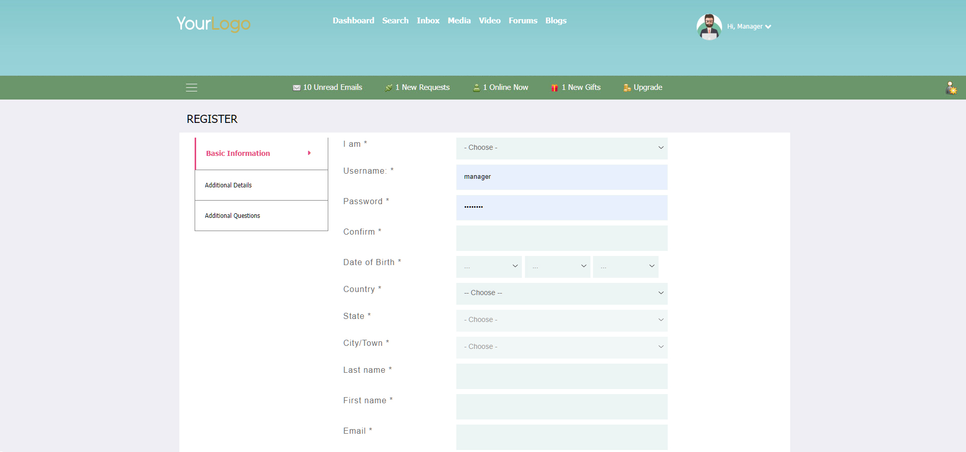Open the first Date of Birth dropdown

[489, 267]
